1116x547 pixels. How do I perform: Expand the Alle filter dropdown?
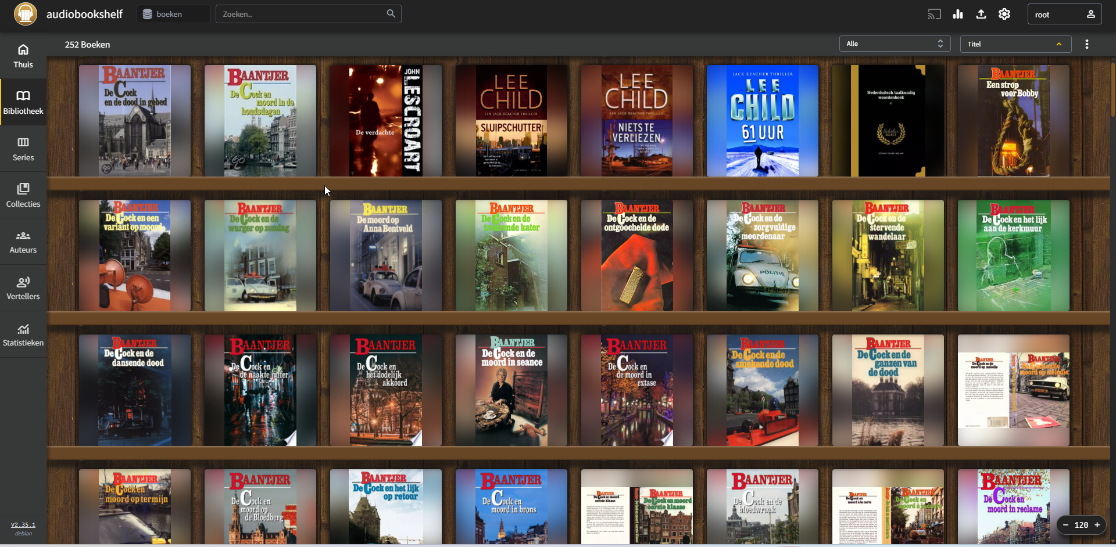click(x=895, y=44)
